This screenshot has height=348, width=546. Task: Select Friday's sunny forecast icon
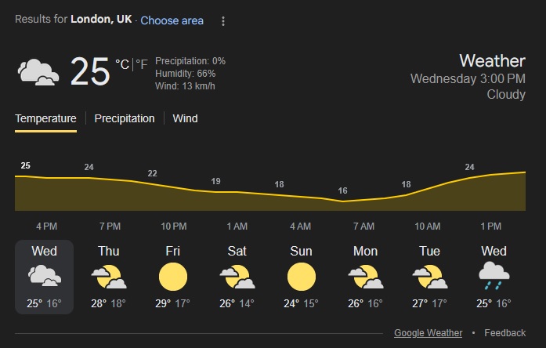point(172,277)
